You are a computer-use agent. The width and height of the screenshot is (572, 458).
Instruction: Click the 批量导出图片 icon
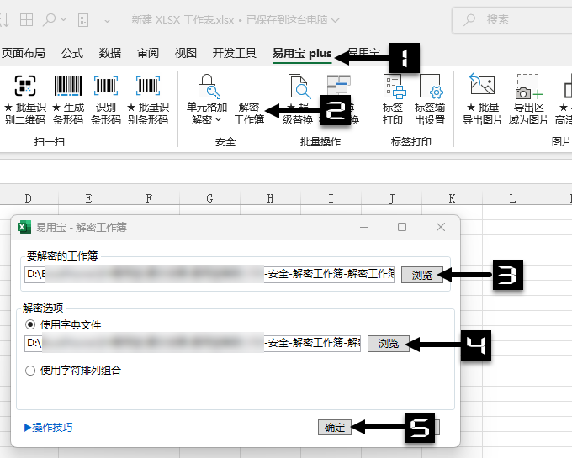(x=482, y=84)
